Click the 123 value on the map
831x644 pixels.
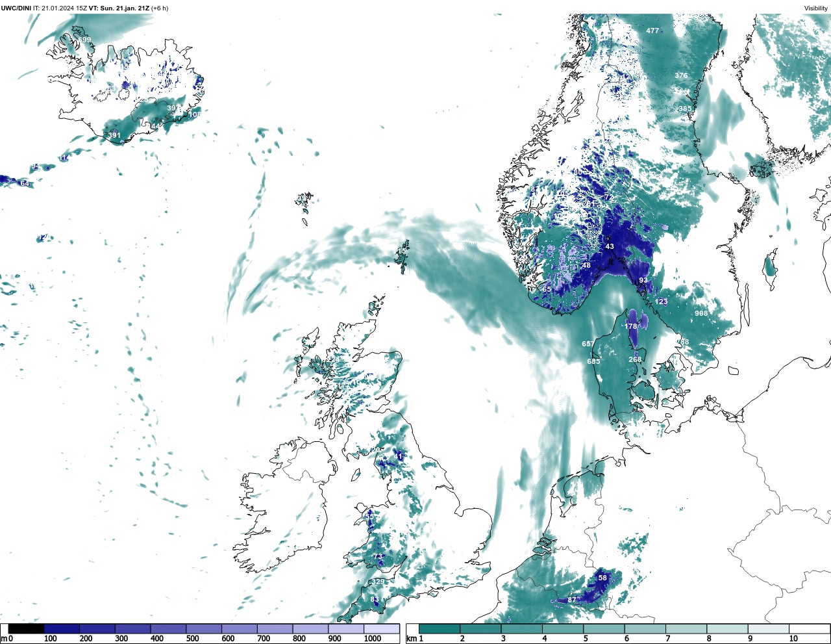coord(661,302)
